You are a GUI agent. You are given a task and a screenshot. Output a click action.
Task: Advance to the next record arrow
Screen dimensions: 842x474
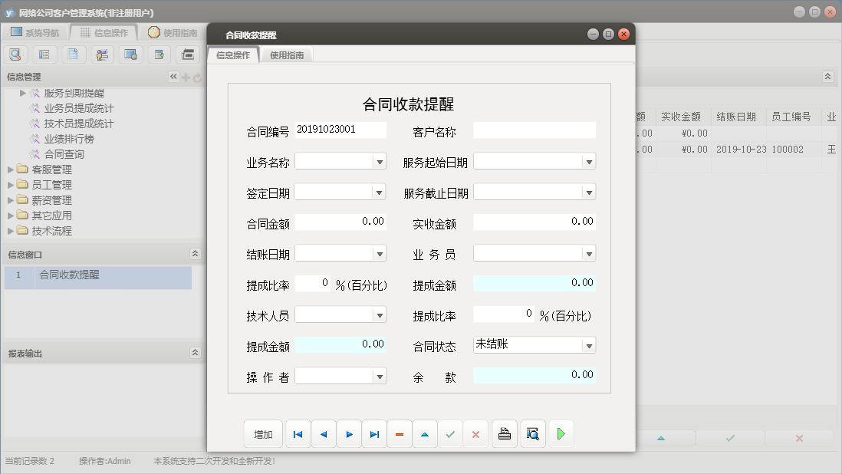pyautogui.click(x=349, y=433)
